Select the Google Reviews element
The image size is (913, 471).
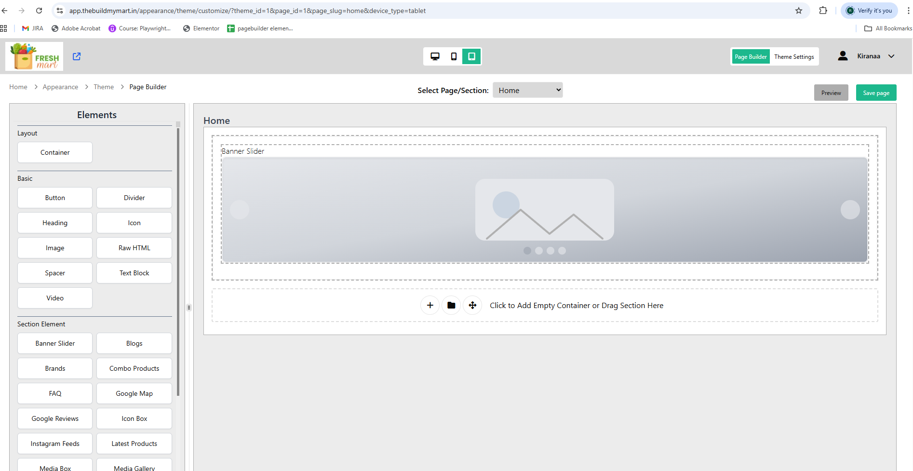click(55, 418)
